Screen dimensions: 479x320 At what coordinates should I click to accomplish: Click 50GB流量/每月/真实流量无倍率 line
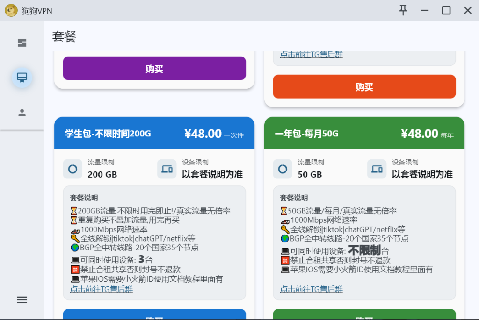[x=339, y=211]
